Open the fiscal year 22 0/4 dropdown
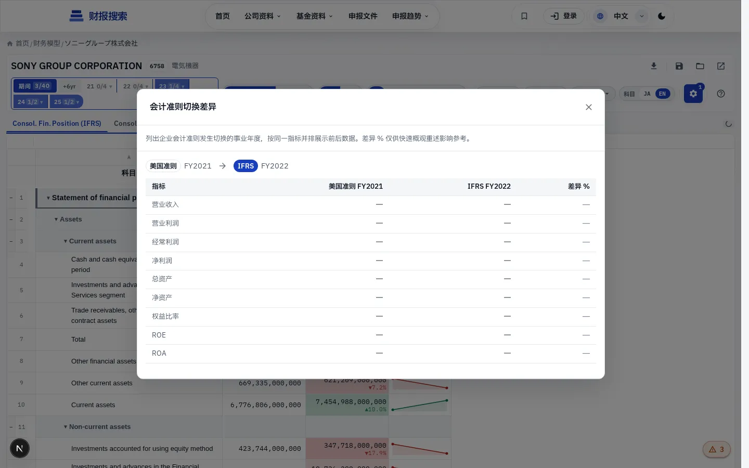 136,86
